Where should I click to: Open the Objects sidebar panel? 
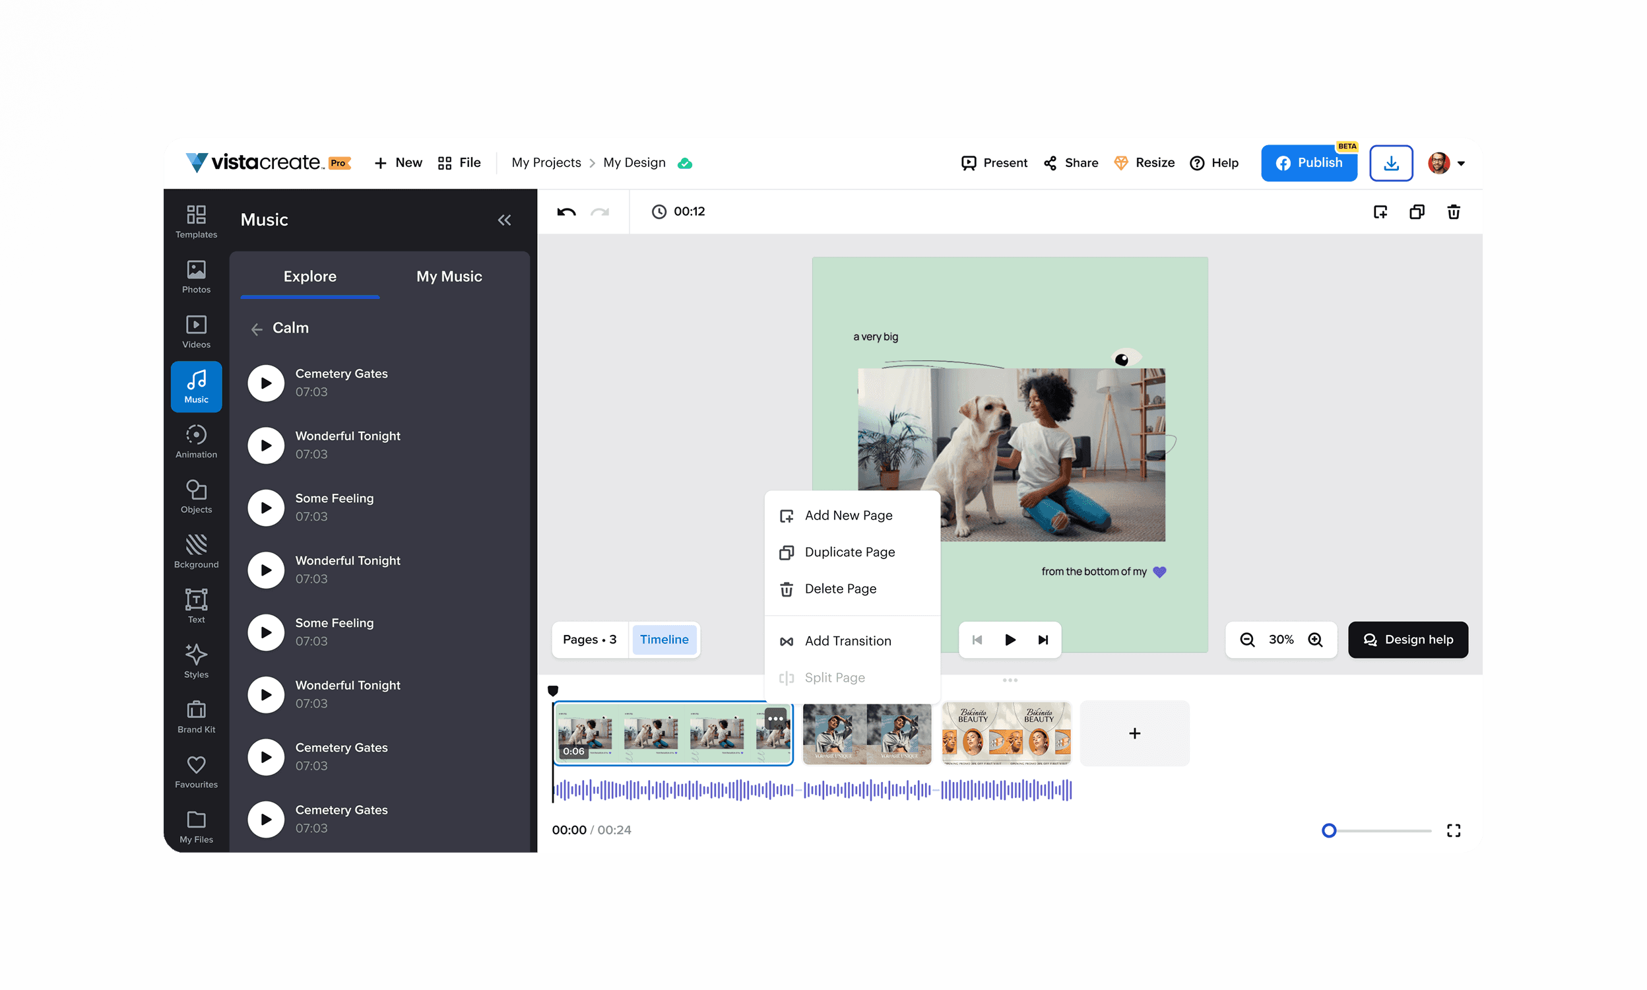[196, 496]
